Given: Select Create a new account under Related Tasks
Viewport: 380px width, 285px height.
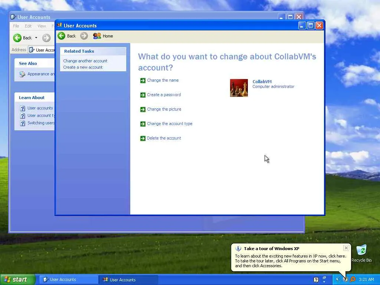Looking at the screenshot, I should click(x=83, y=67).
